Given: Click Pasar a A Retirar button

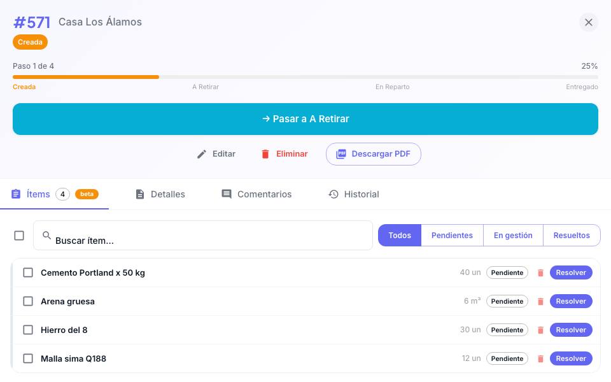Looking at the screenshot, I should click(x=305, y=119).
